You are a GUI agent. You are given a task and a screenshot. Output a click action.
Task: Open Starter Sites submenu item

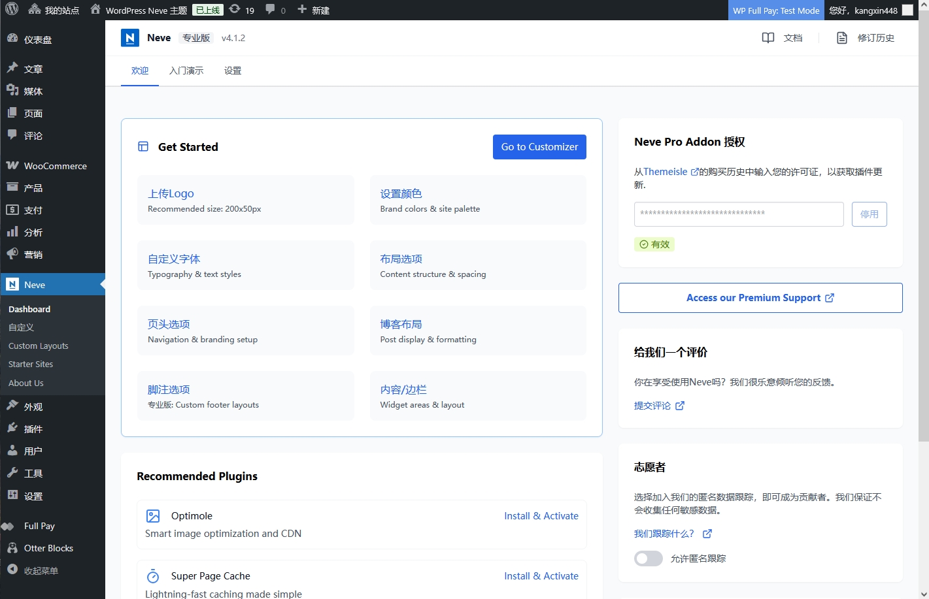coord(31,364)
